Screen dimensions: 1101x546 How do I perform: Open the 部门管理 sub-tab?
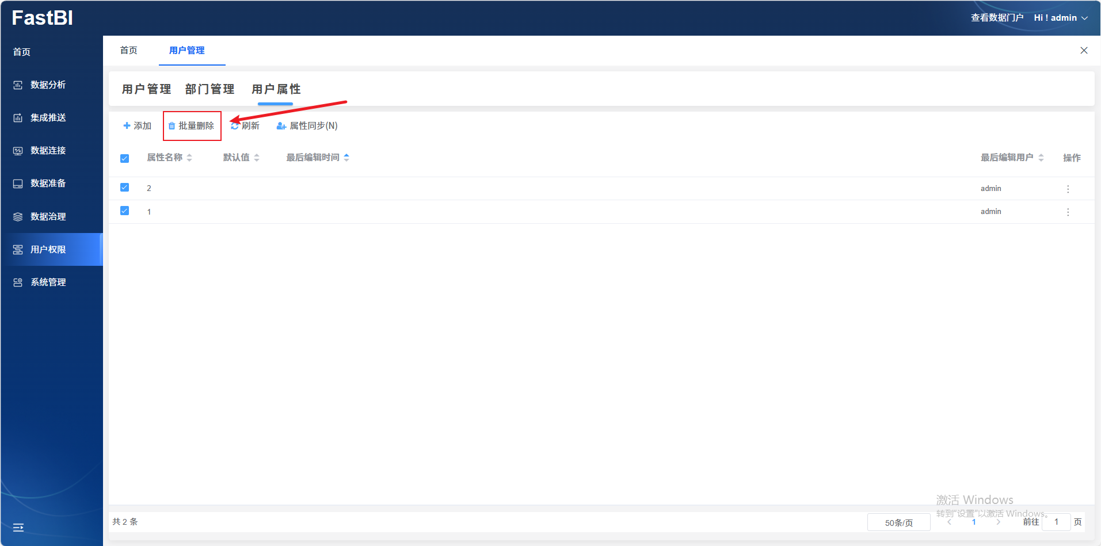210,89
